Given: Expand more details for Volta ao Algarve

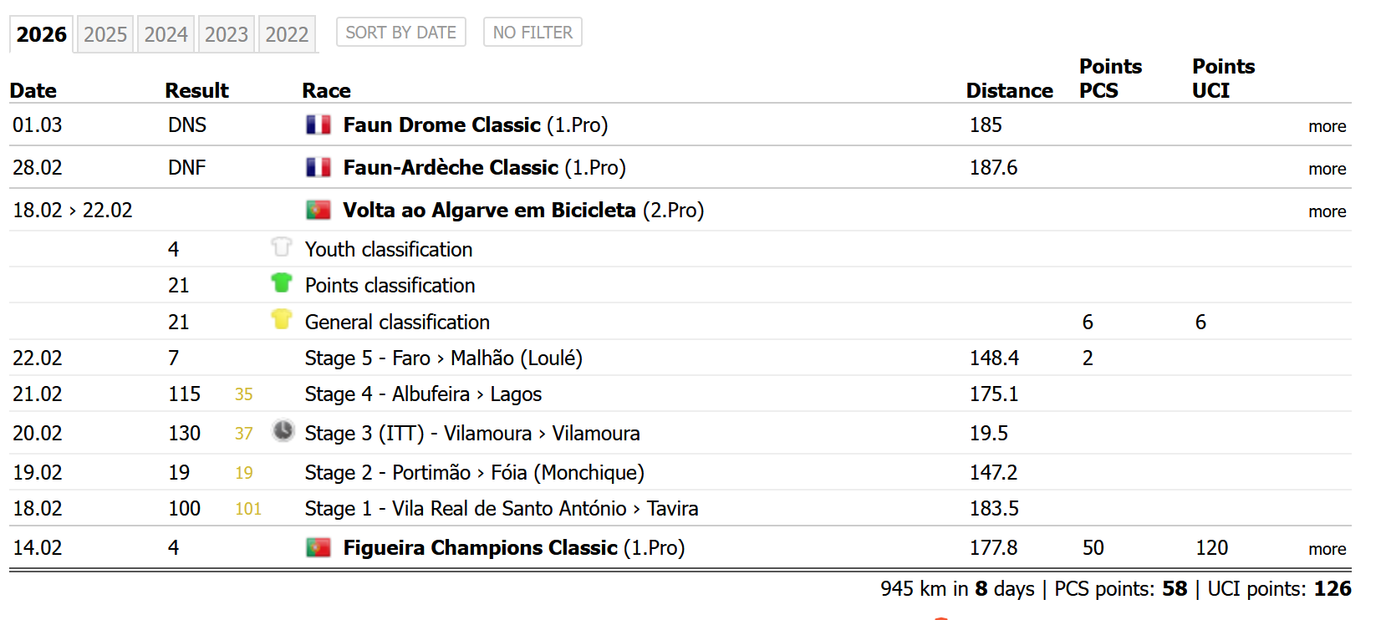Looking at the screenshot, I should [x=1327, y=211].
